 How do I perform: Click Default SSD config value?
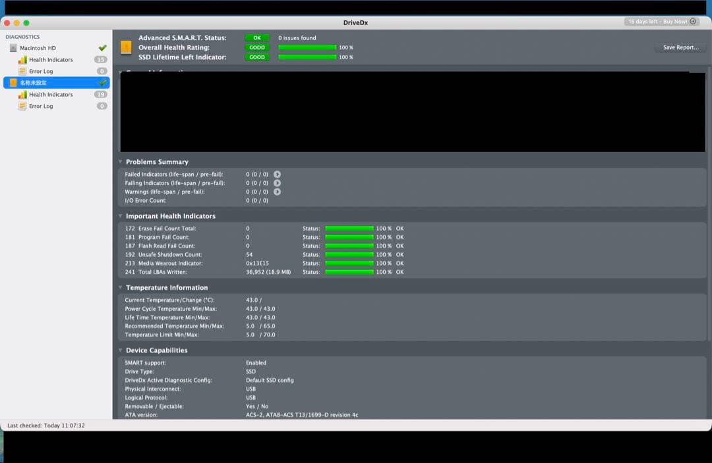coord(270,380)
